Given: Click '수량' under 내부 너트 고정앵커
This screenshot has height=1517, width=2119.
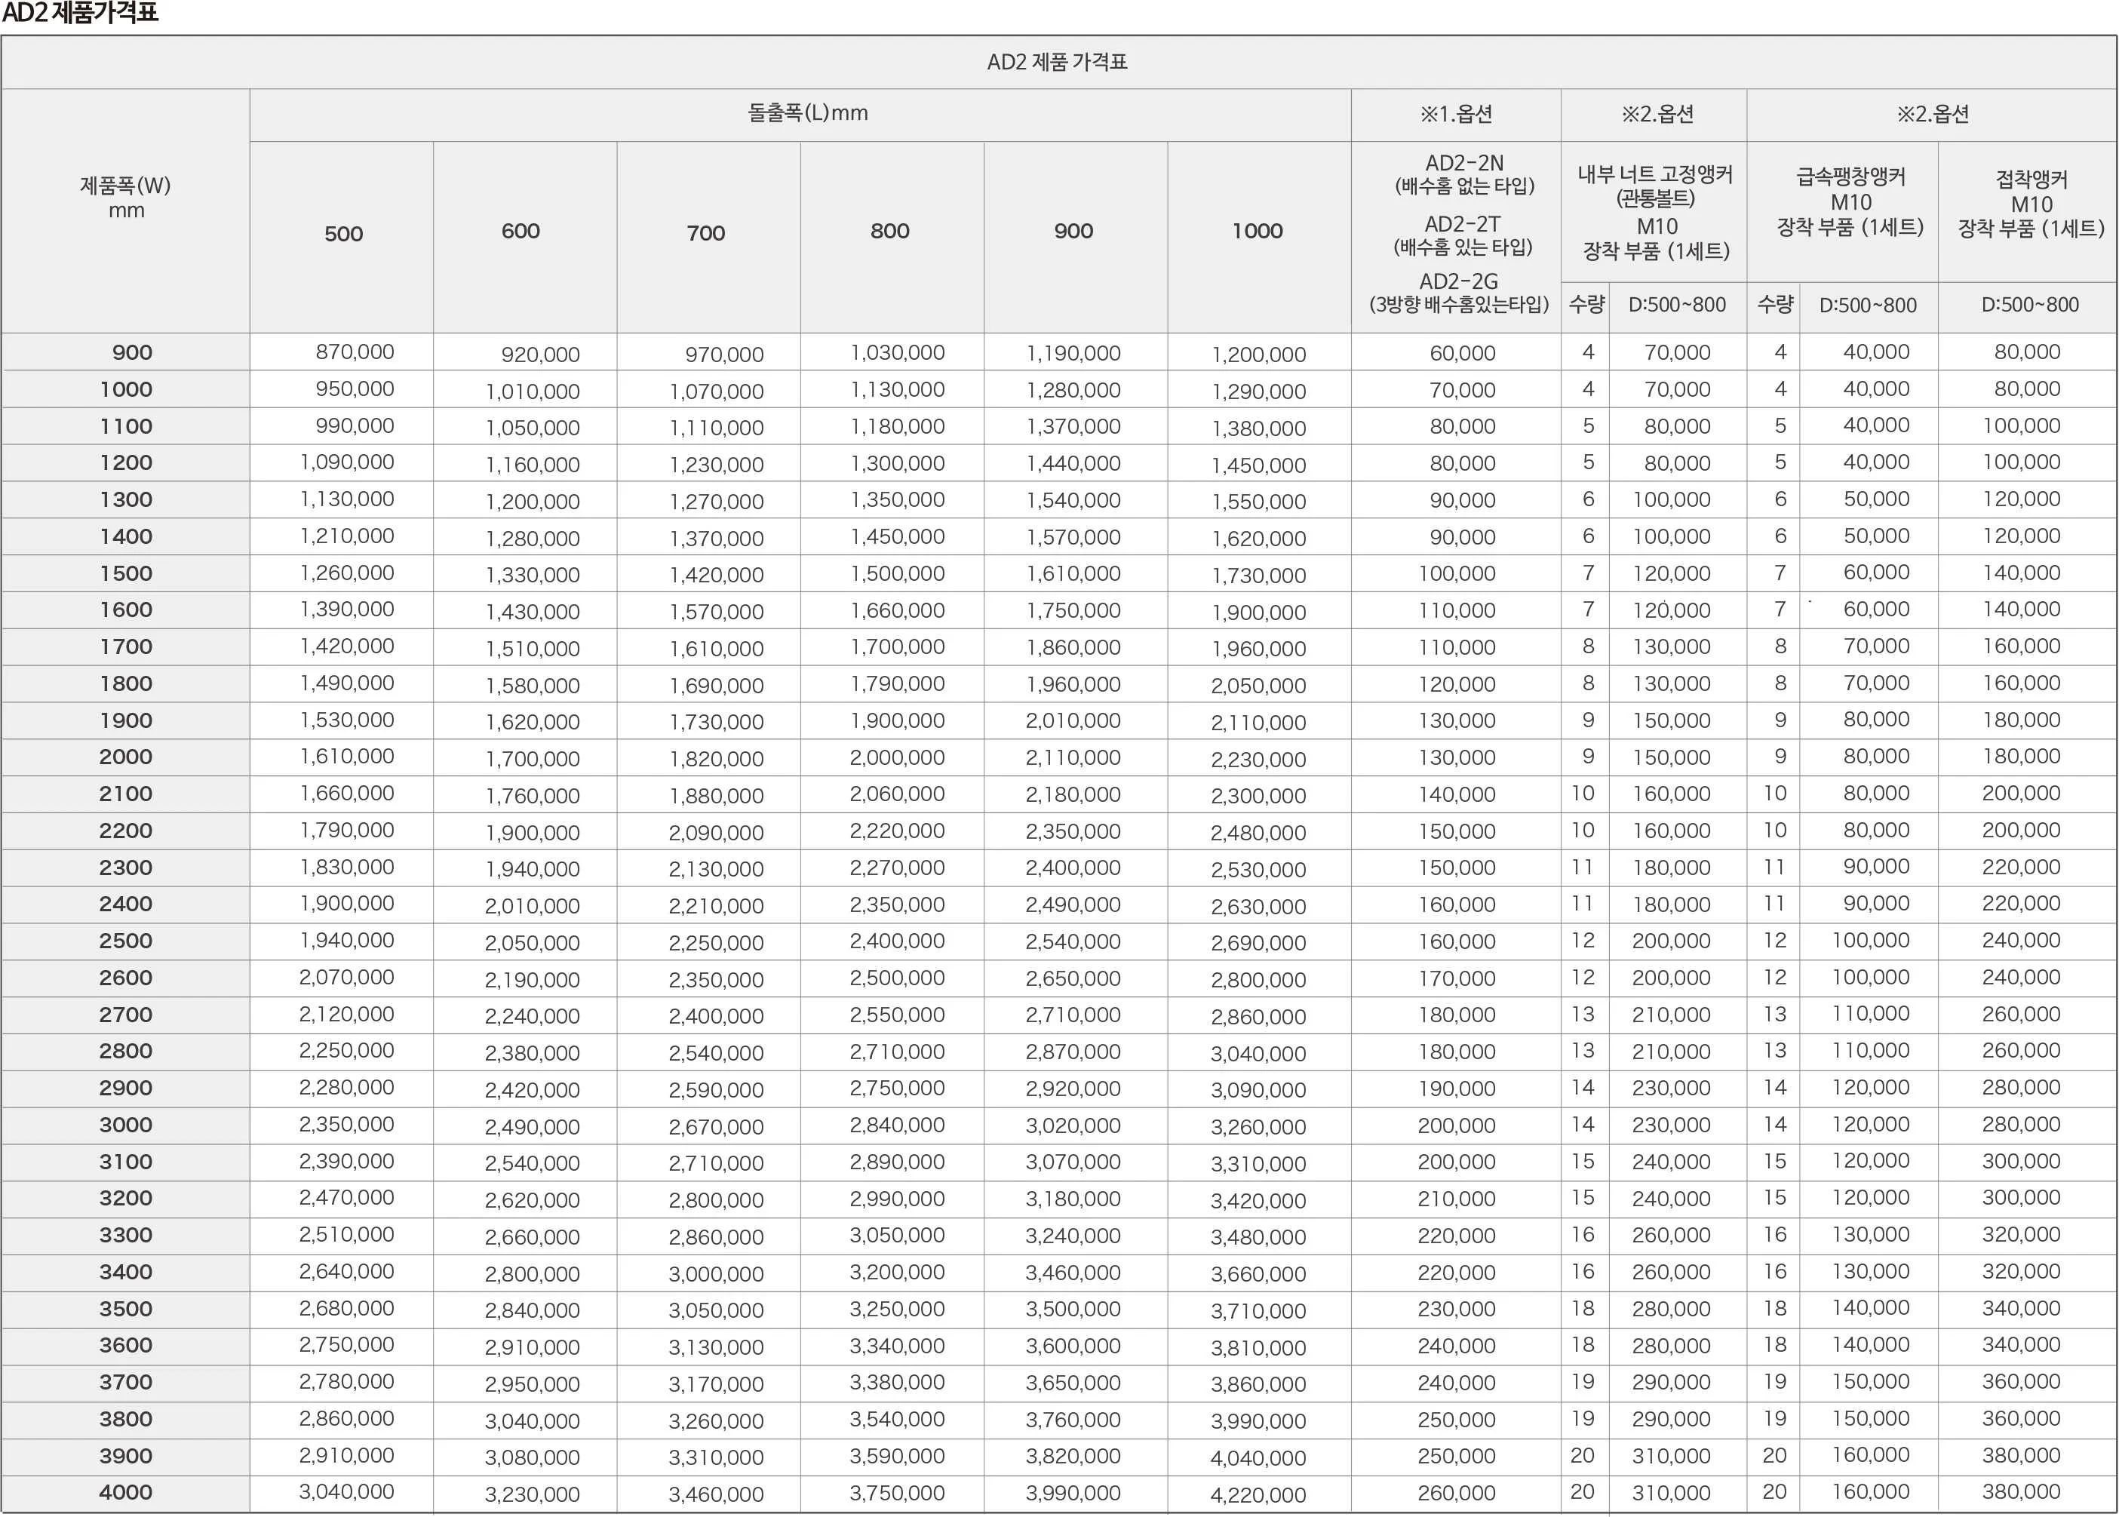Looking at the screenshot, I should point(1586,303).
